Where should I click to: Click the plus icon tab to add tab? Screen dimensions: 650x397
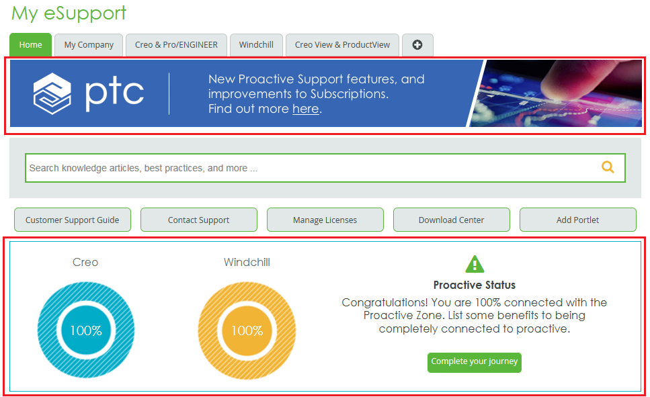point(417,45)
